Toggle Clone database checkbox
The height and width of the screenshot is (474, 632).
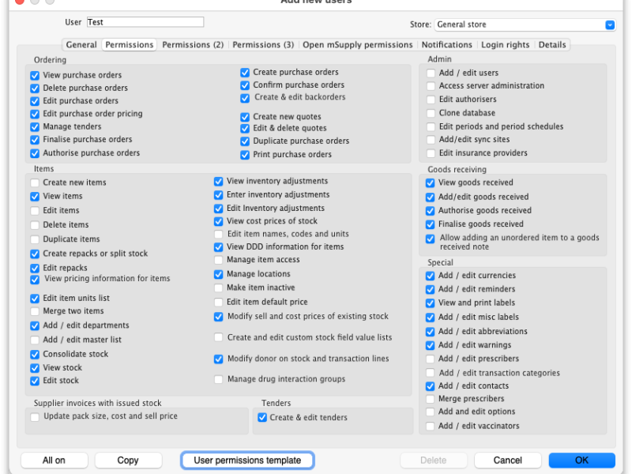(431, 113)
